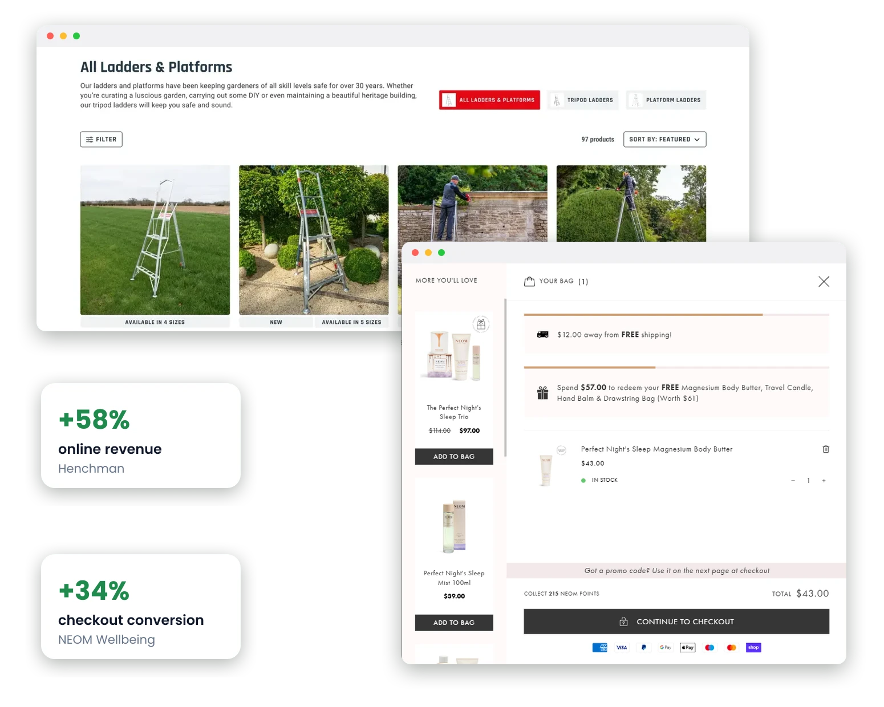
Task: Expand the Sort By: Featured dropdown
Action: click(664, 139)
